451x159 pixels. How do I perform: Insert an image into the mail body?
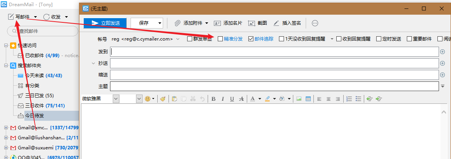point(299,99)
